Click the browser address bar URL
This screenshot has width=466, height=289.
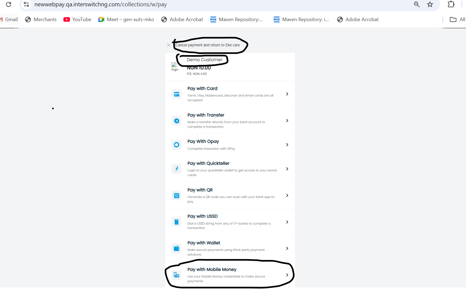coord(100,4)
